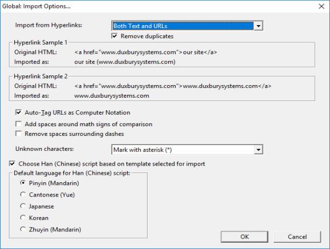Click the Cancel button
The height and width of the screenshot is (249, 330).
(x=297, y=236)
